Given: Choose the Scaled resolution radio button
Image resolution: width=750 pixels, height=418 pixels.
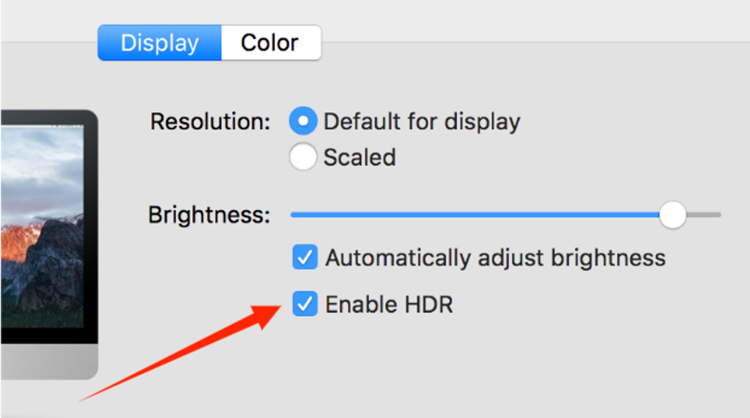Looking at the screenshot, I should pos(302,157).
